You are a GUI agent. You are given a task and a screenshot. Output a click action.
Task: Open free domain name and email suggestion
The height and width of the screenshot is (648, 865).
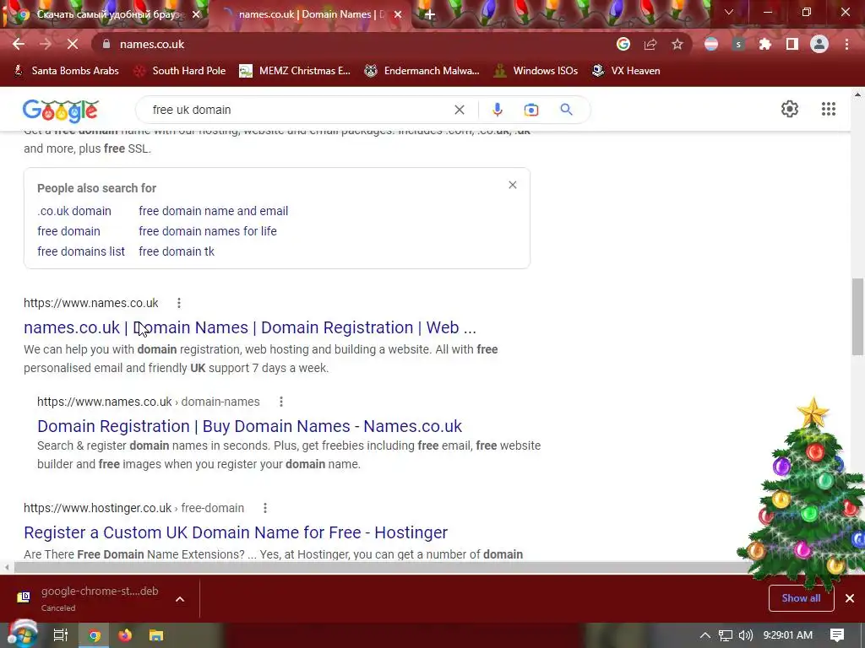[214, 211]
